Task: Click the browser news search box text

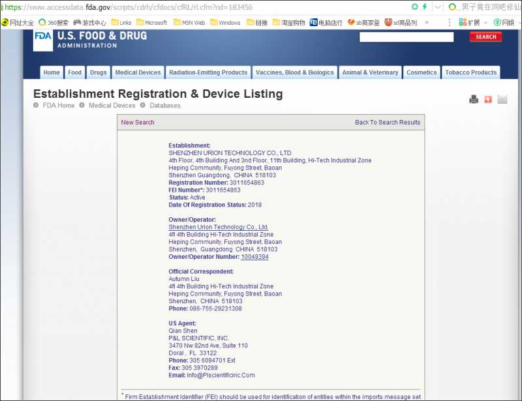Action: coord(491,7)
